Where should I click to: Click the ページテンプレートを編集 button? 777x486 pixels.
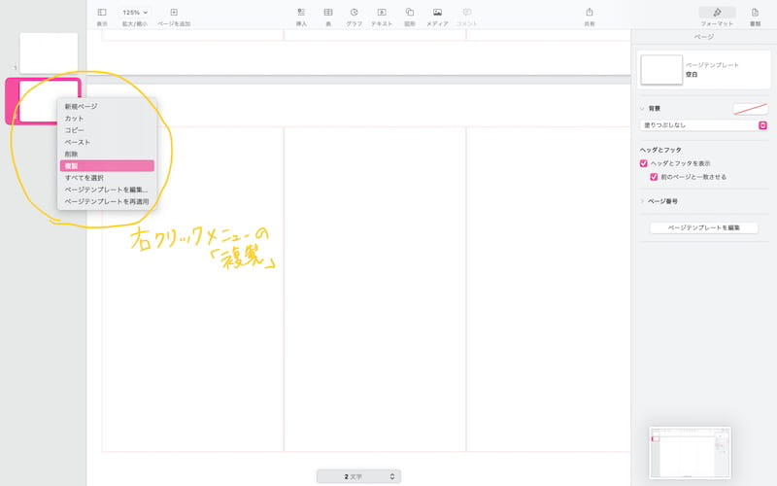click(703, 227)
